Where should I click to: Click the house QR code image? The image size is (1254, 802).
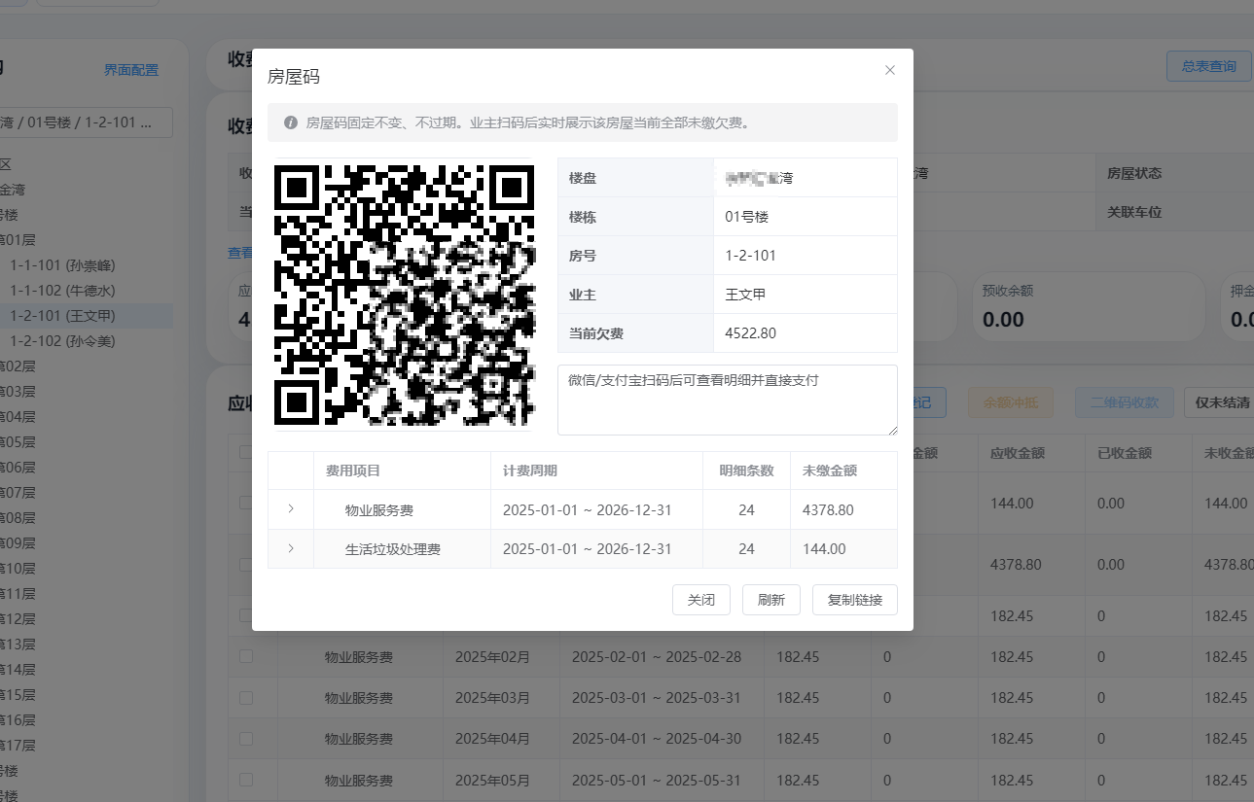point(404,295)
